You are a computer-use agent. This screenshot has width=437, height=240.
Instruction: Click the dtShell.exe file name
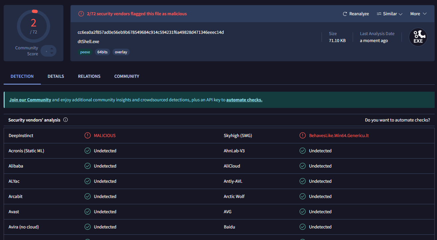tap(88, 42)
